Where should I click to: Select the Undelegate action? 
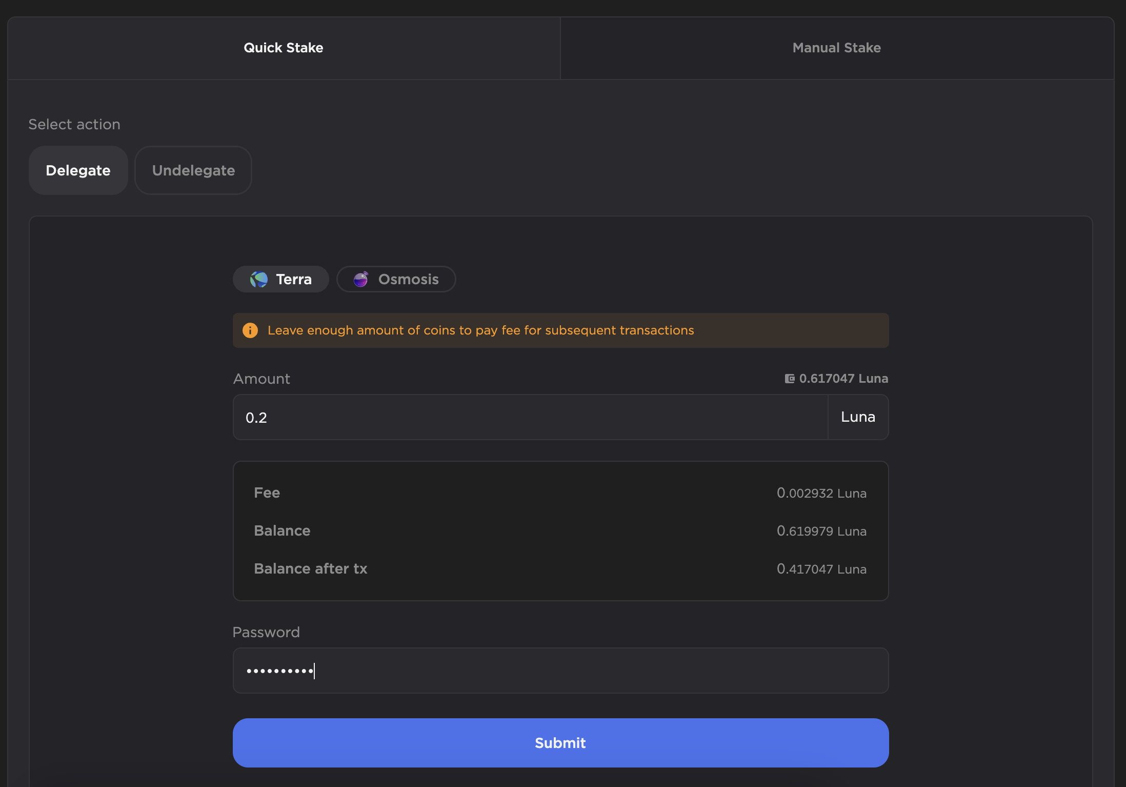click(193, 170)
